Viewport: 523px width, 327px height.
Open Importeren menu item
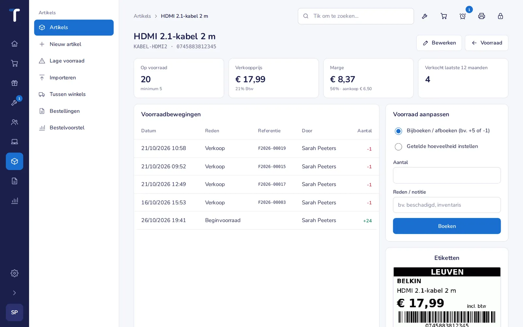(x=74, y=77)
